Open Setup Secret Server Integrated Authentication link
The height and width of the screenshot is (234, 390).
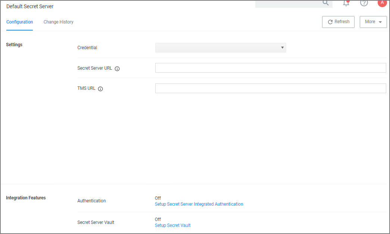pos(199,204)
